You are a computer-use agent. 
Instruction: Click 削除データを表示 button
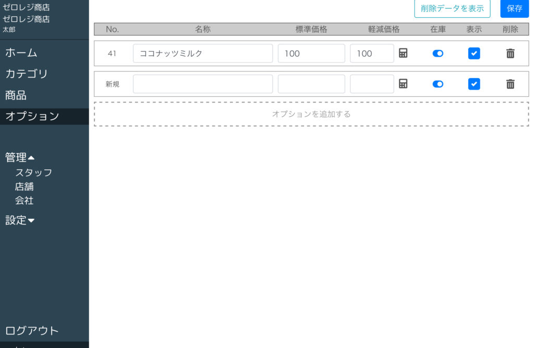click(x=452, y=9)
